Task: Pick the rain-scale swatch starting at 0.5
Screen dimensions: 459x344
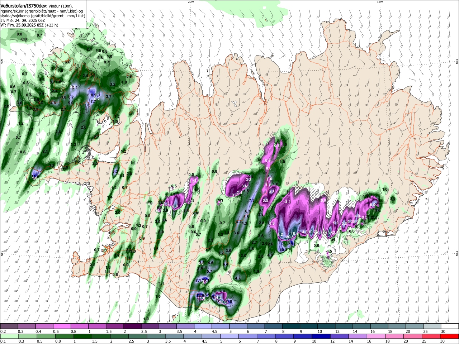Action: [47, 336]
